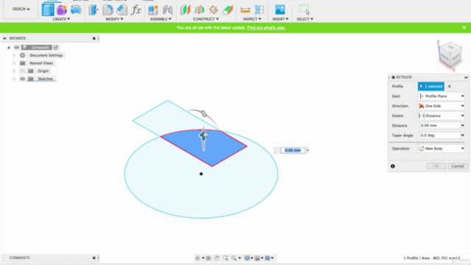Select the Fillet tool icon
This screenshot has width=471, height=265.
[x=107, y=10]
